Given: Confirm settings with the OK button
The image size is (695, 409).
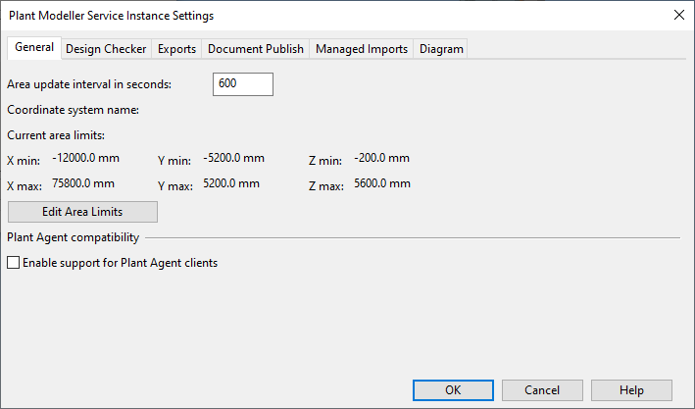Looking at the screenshot, I should tap(453, 390).
